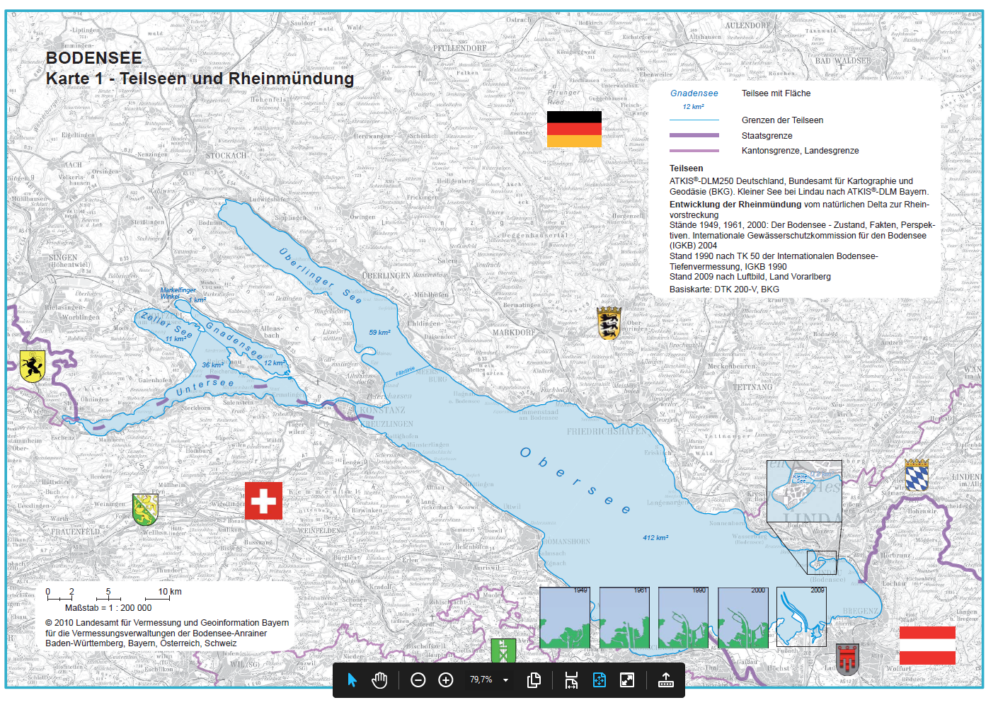Click the save or export icon
The width and height of the screenshot is (998, 705).
[665, 680]
